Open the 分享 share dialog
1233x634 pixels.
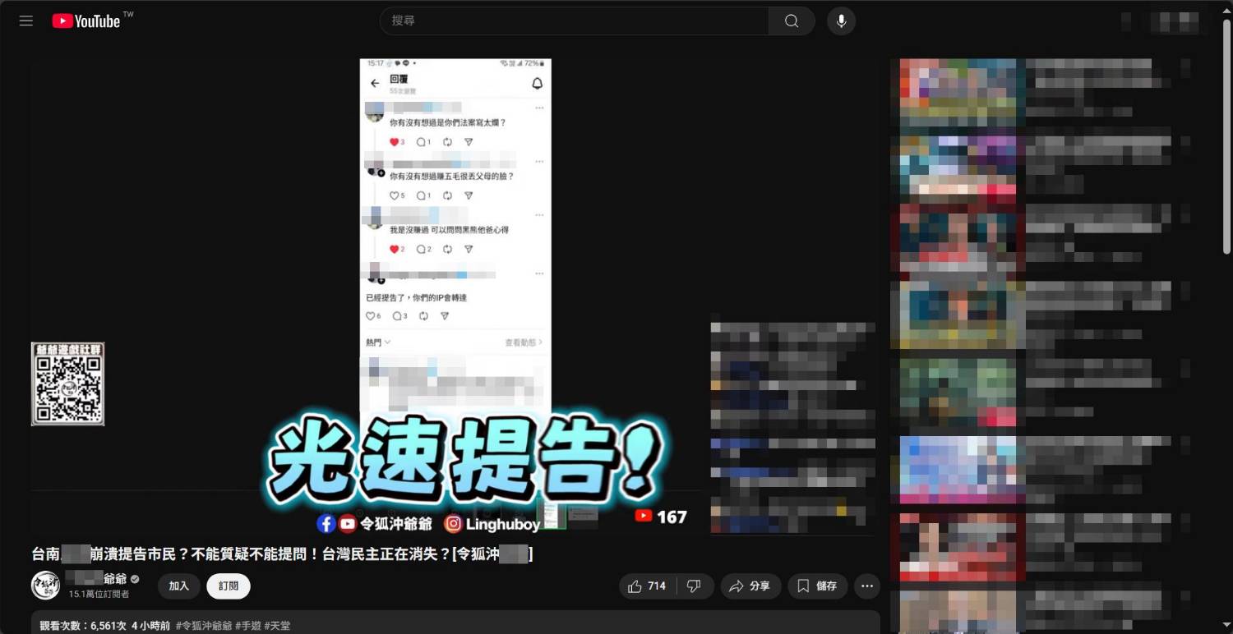pyautogui.click(x=750, y=586)
